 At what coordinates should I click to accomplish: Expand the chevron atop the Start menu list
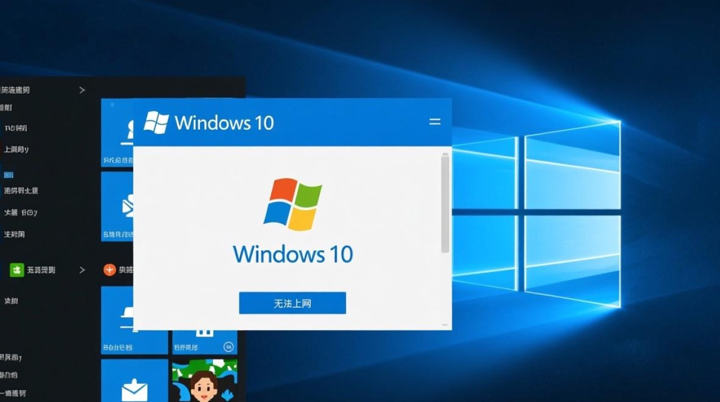tap(82, 90)
